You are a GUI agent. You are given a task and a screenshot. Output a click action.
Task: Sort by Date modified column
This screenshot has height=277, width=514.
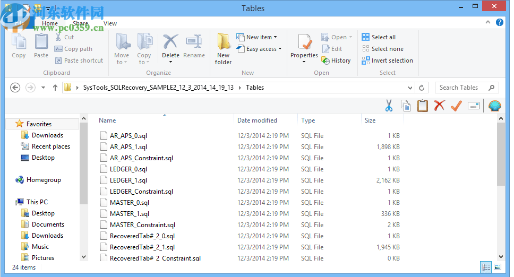257,120
